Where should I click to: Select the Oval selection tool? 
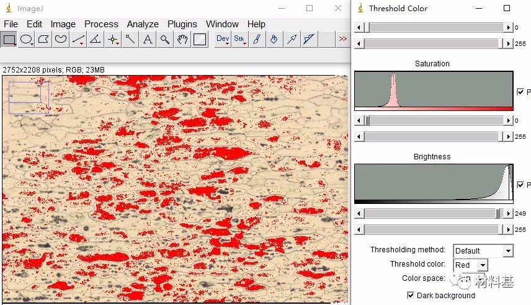coord(26,40)
